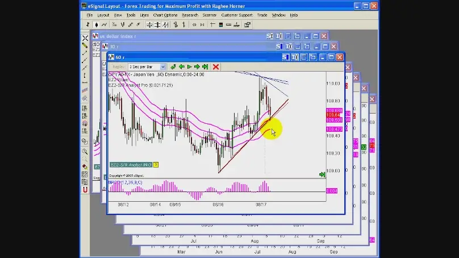Viewport: 459px width, 258px height.
Task: Click the MACD(12,26,9,C) study label
Action: pos(126,182)
